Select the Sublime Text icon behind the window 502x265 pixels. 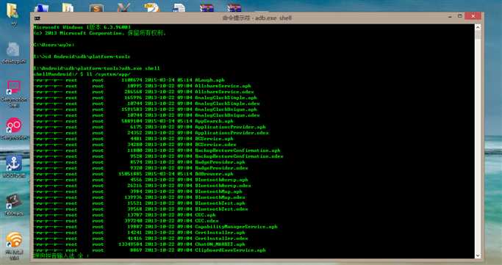(96, 7)
